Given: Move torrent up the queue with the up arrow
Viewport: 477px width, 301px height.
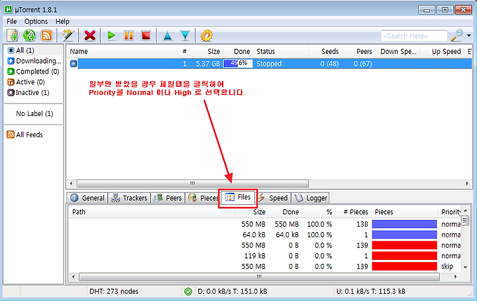Looking at the screenshot, I should click(x=168, y=36).
